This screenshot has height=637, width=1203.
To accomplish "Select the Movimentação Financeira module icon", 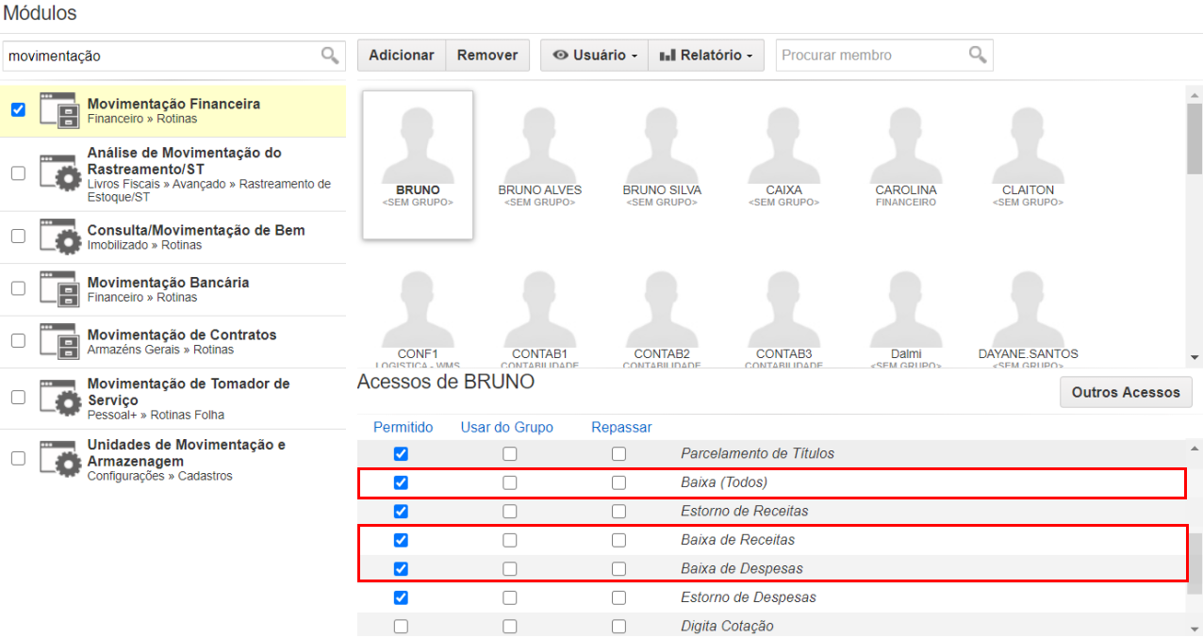I will point(58,110).
